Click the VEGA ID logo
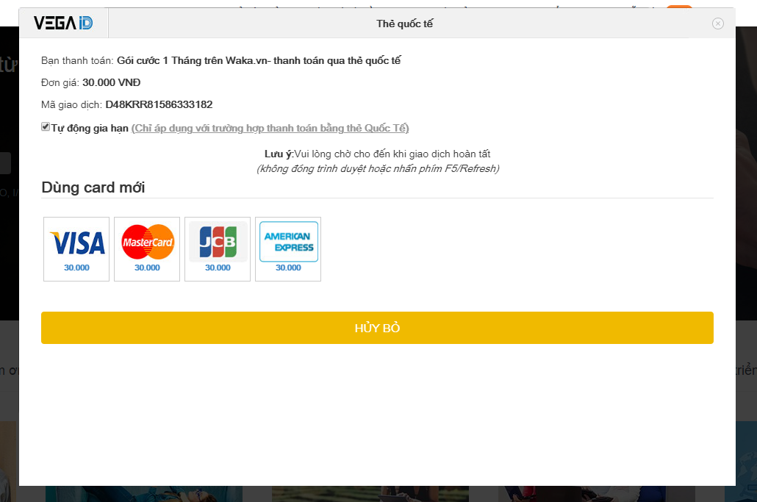Image resolution: width=757 pixels, height=502 pixels. 63,23
